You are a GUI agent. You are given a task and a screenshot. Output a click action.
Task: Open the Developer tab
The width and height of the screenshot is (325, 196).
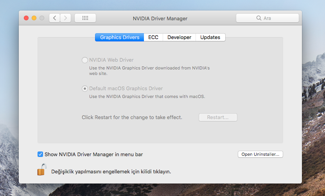click(179, 37)
